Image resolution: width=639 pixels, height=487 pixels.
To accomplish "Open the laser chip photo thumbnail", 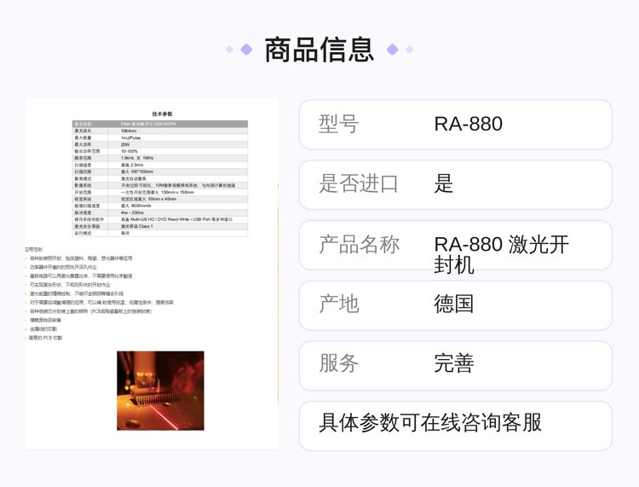I will [160, 391].
